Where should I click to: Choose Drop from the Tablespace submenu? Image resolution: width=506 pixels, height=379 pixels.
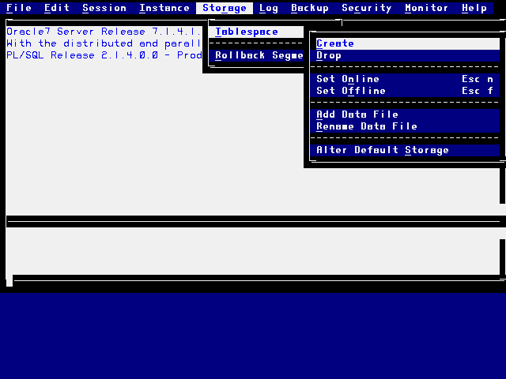pos(329,55)
